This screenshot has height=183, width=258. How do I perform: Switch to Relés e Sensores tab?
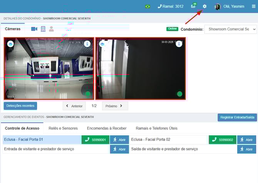[63, 128]
